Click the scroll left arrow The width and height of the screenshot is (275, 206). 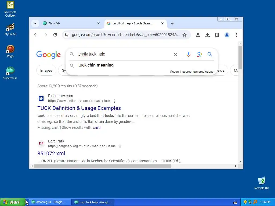[32, 166]
